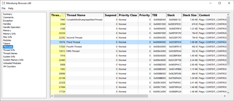The width and height of the screenshot is (234, 101).
Task: Sort by the Suspend column
Action: pos(111,15)
